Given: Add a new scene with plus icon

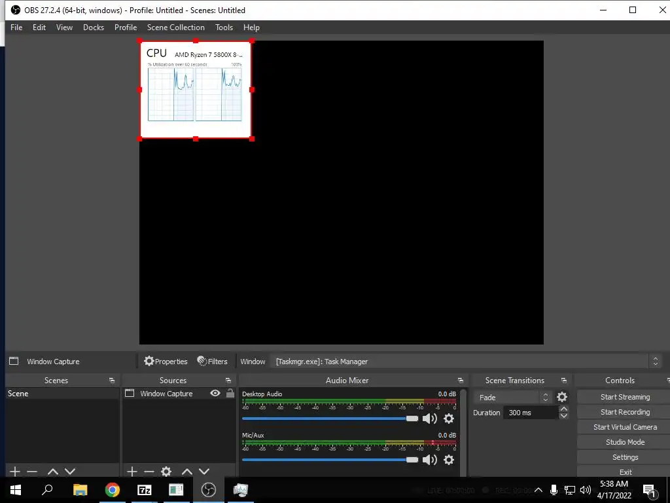Looking at the screenshot, I should (15, 472).
